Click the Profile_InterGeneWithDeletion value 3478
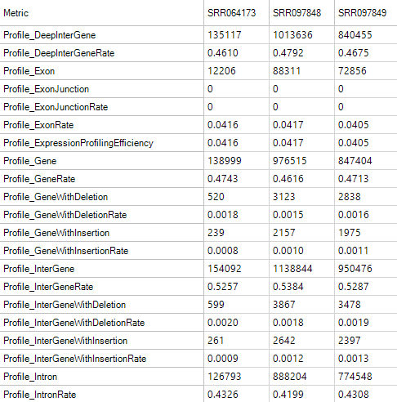Viewport: 397px width, 402px height. point(350,305)
